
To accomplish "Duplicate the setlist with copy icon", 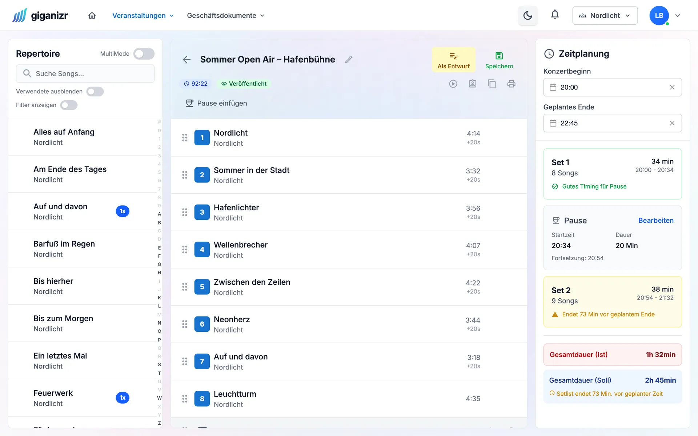I will tap(492, 84).
